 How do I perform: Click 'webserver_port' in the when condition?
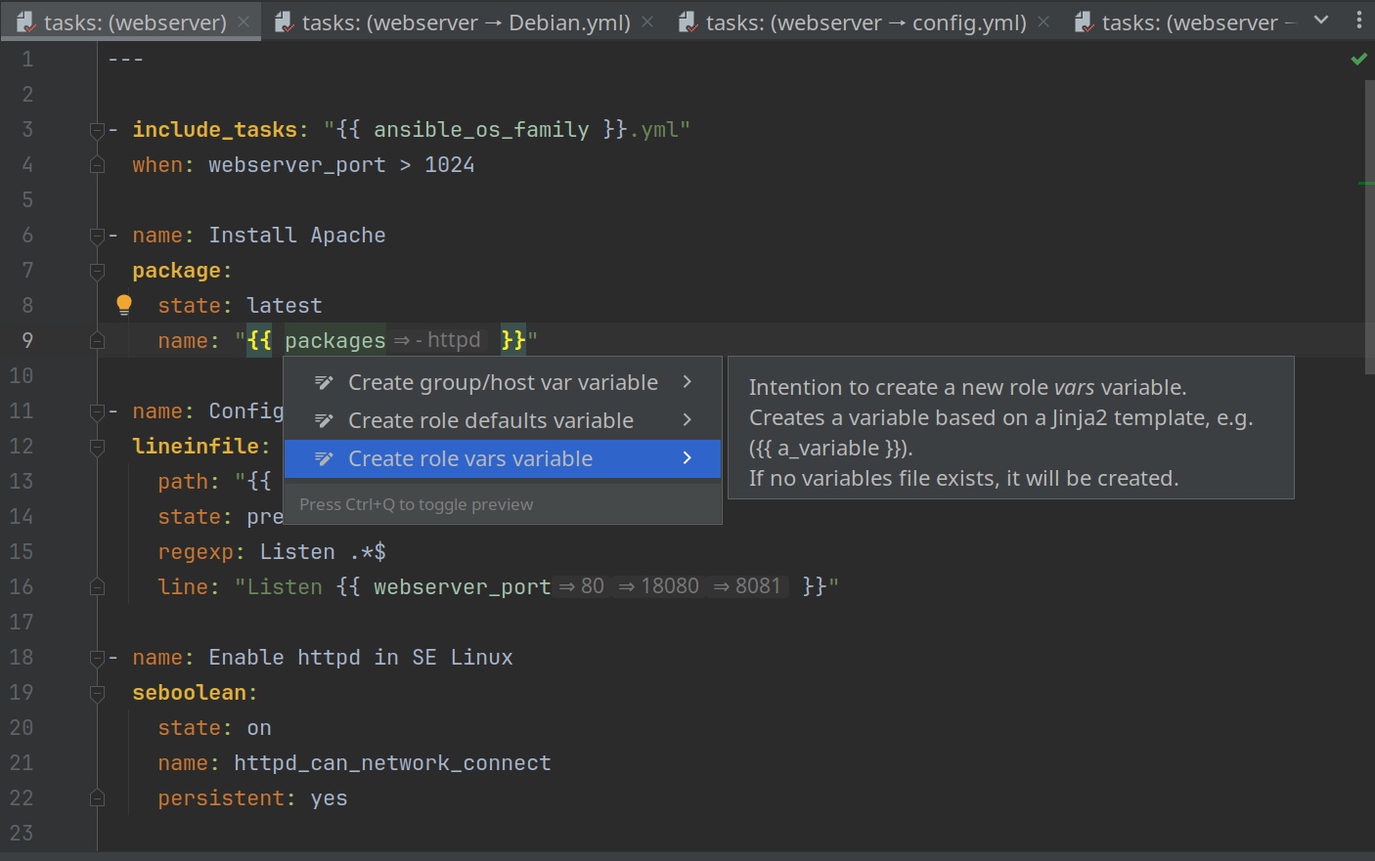pyautogui.click(x=297, y=164)
